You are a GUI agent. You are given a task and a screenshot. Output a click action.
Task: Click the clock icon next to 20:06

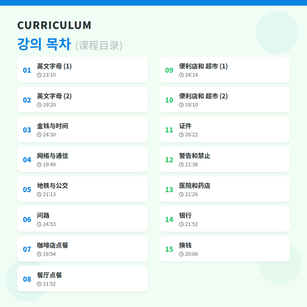click(x=181, y=254)
